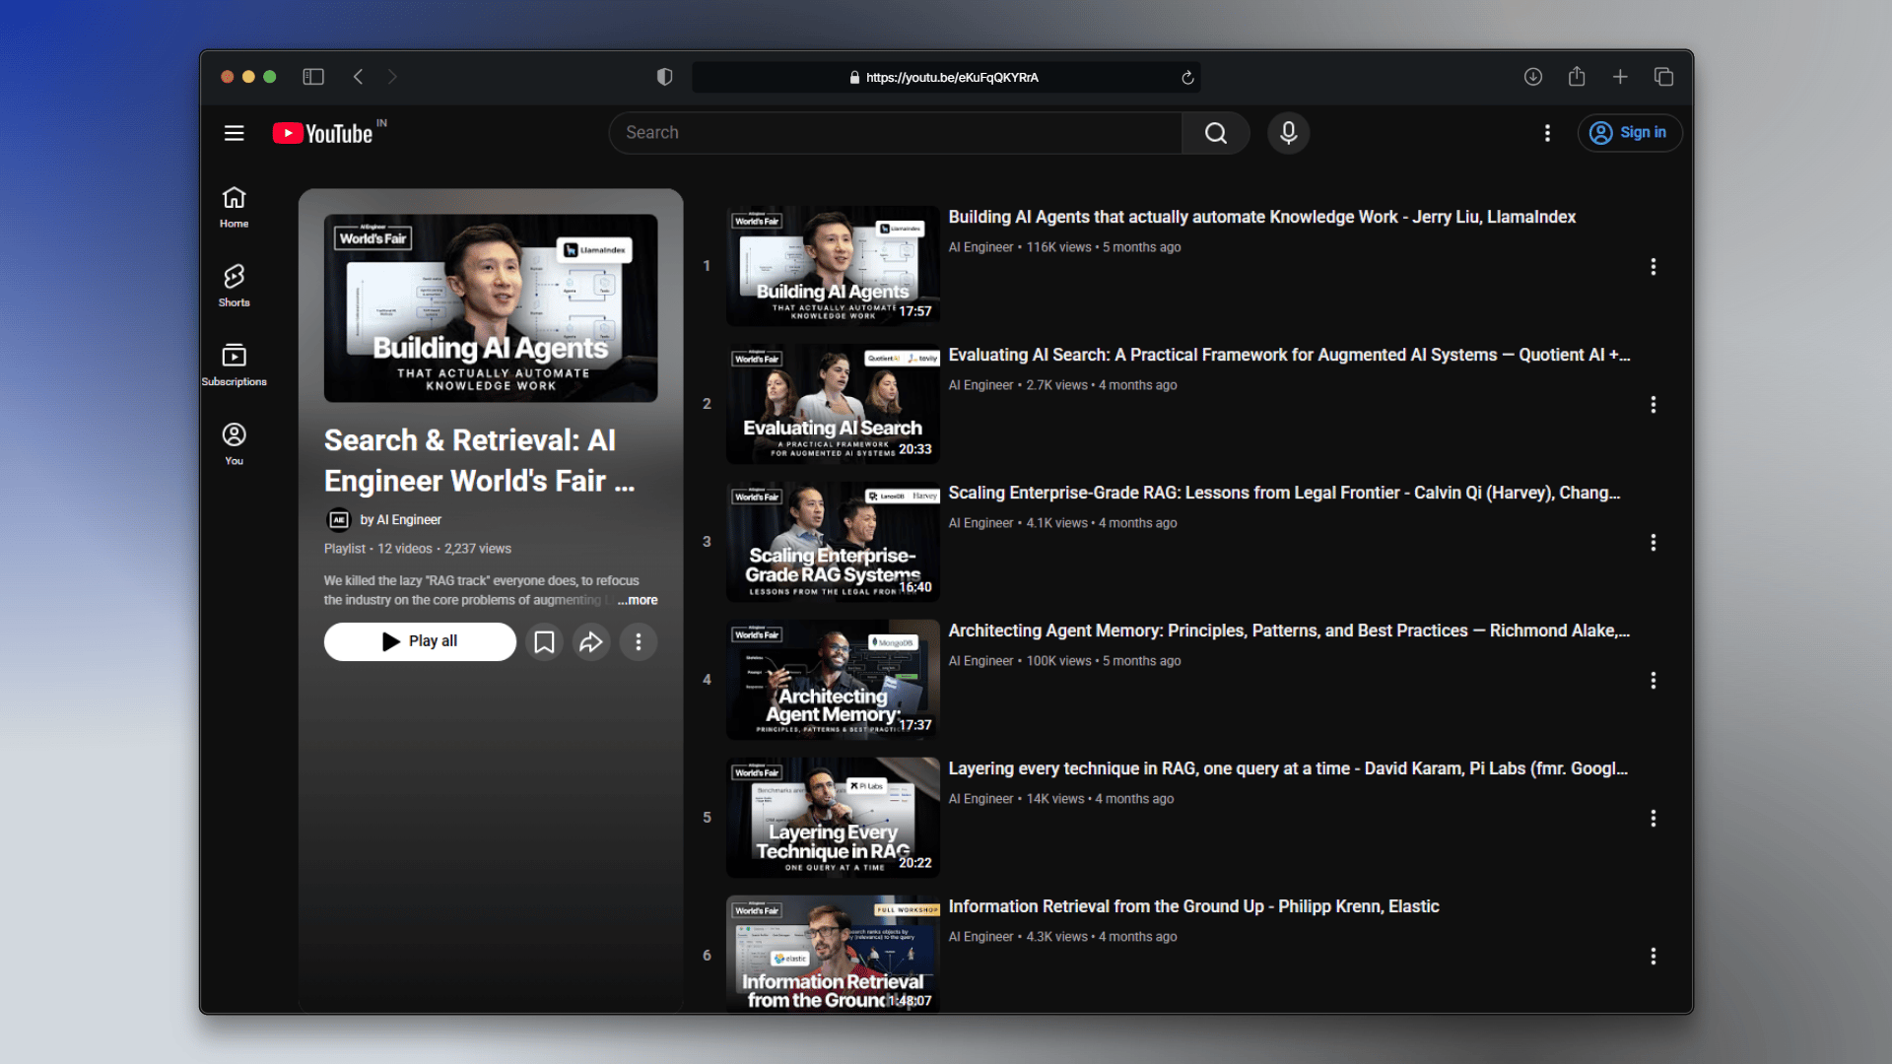Screen dimensions: 1892x1064
Task: Open Building AI Agents video title
Action: tap(1261, 217)
